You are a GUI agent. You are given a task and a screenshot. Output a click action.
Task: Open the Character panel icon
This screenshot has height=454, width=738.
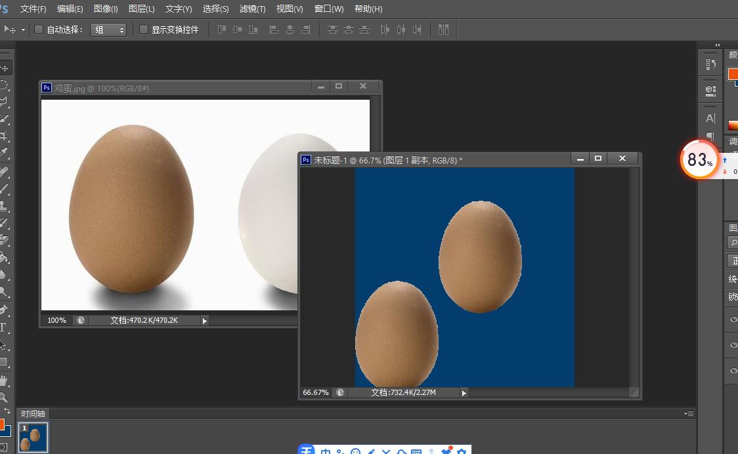tap(710, 119)
